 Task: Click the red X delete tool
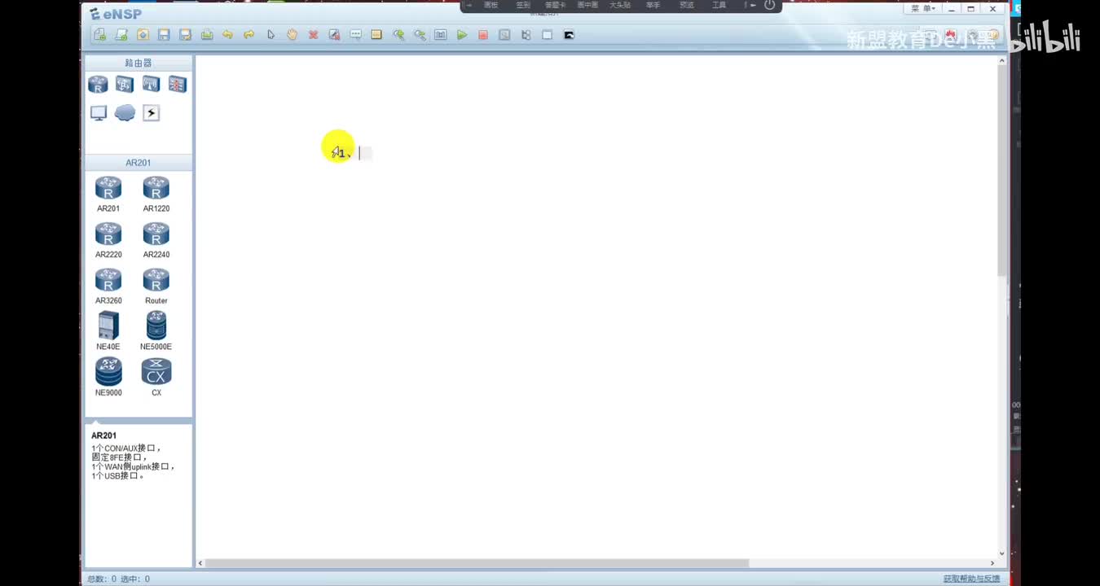click(x=313, y=35)
